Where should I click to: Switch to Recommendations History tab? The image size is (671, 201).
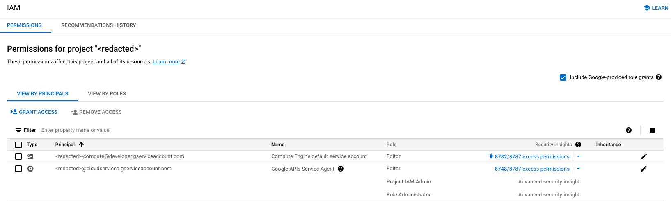(98, 25)
